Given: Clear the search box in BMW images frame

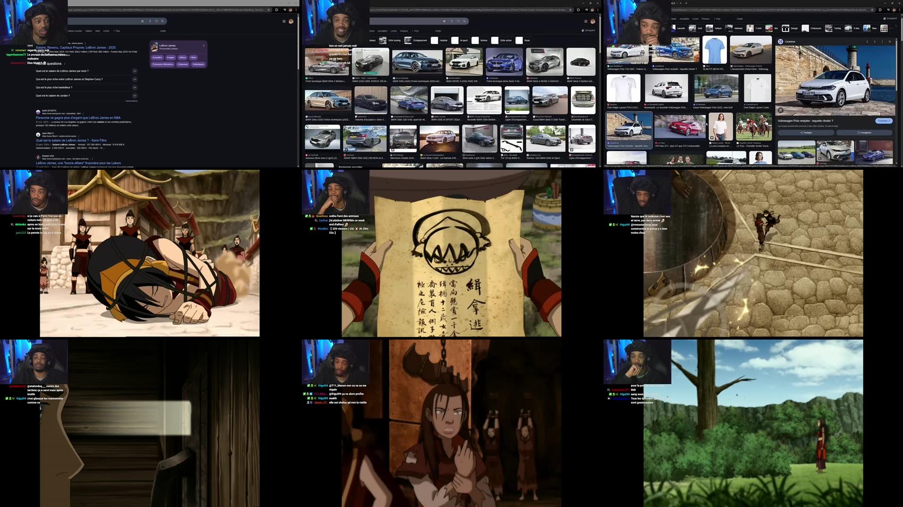Looking at the screenshot, I should (444, 21).
